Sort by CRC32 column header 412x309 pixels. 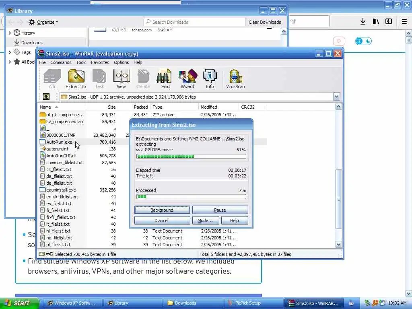pyautogui.click(x=253, y=107)
